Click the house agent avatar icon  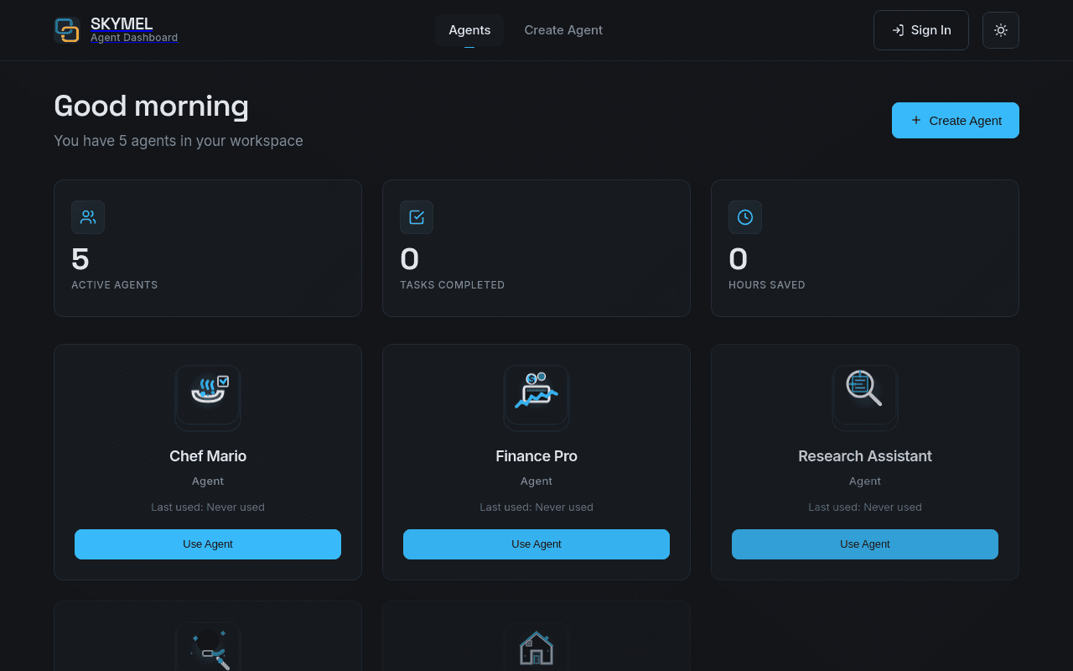coord(536,647)
